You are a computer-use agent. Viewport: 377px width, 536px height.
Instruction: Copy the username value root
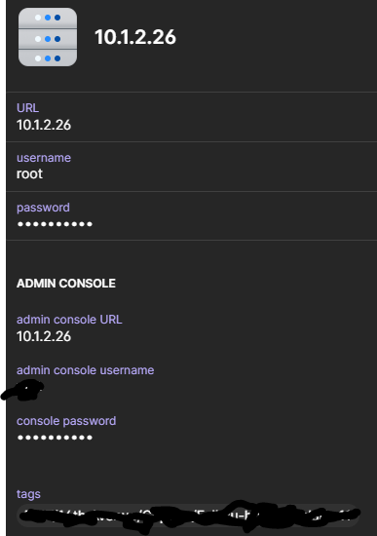pyautogui.click(x=30, y=174)
